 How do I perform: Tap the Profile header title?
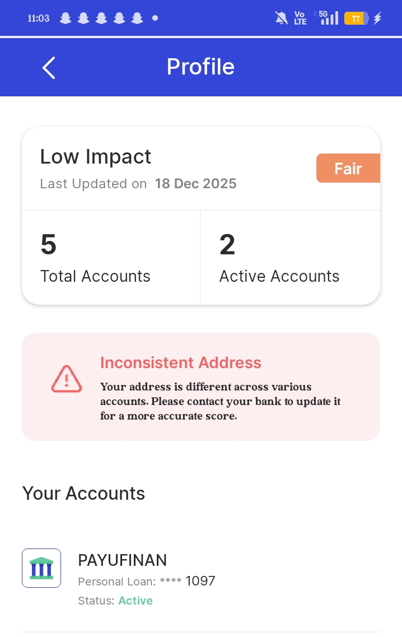pyautogui.click(x=200, y=67)
